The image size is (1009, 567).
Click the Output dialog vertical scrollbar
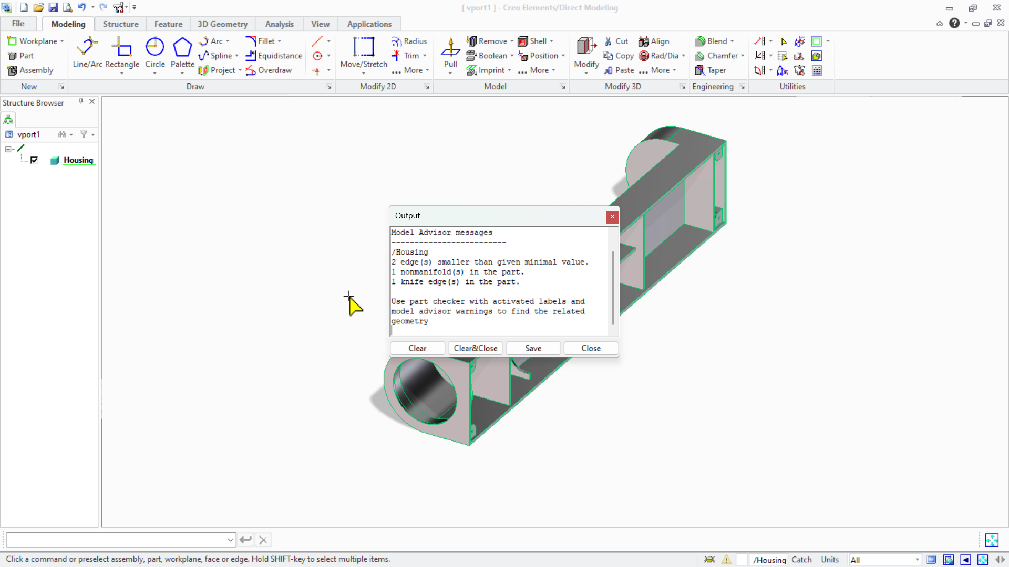613,288
